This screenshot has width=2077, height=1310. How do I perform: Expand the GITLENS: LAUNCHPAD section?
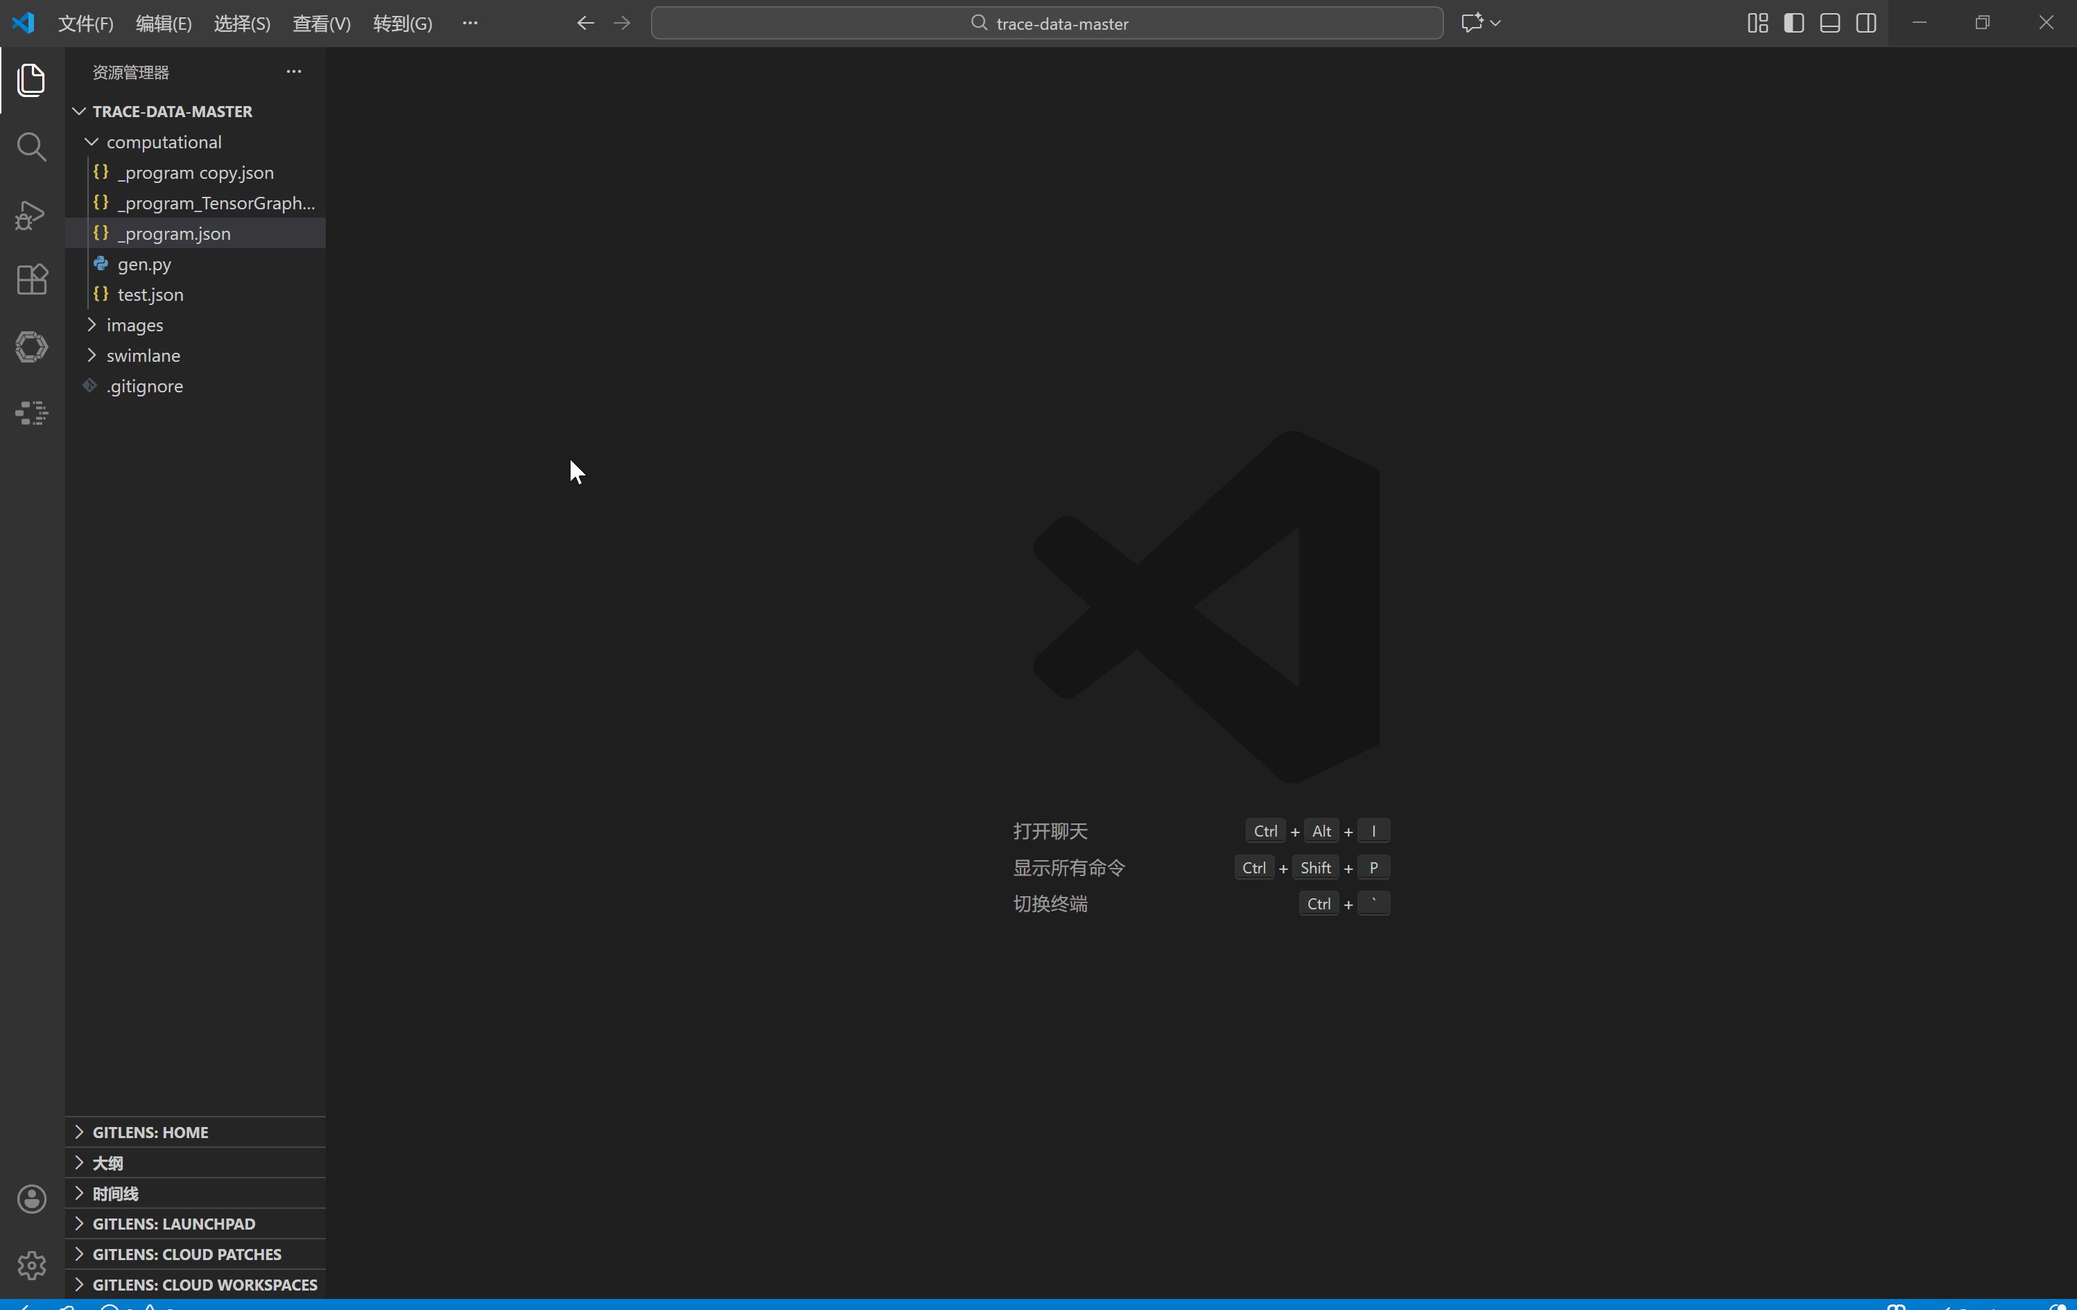173,1224
